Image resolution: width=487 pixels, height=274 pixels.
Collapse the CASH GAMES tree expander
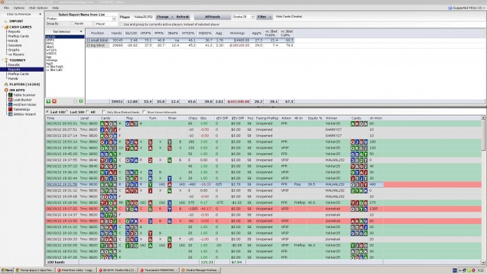coord(3,27)
